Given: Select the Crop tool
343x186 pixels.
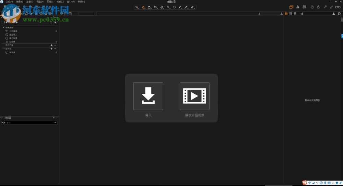Looking at the screenshot, I should (x=155, y=7).
